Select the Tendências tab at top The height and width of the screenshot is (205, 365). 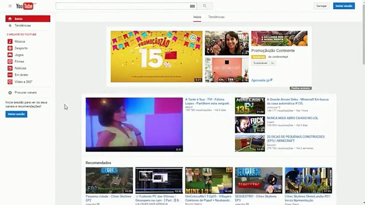pos(216,17)
